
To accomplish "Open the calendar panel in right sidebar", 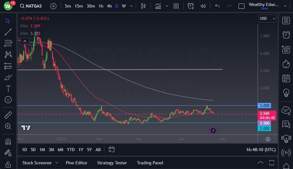I will [286, 78].
